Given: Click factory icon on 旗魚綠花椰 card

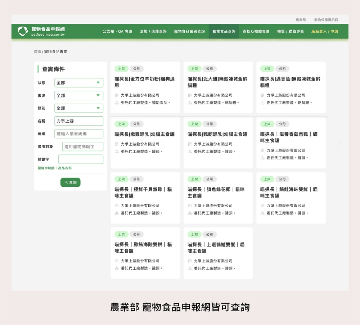Looking at the screenshot, I should coord(190,213).
